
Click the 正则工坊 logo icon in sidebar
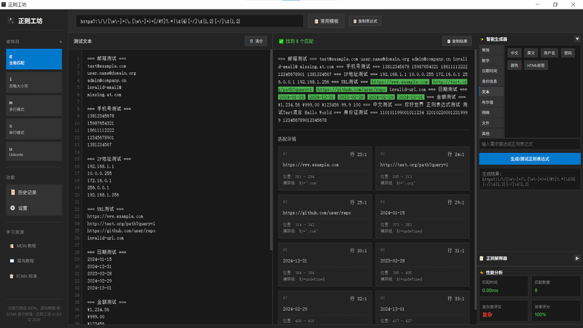[11, 21]
